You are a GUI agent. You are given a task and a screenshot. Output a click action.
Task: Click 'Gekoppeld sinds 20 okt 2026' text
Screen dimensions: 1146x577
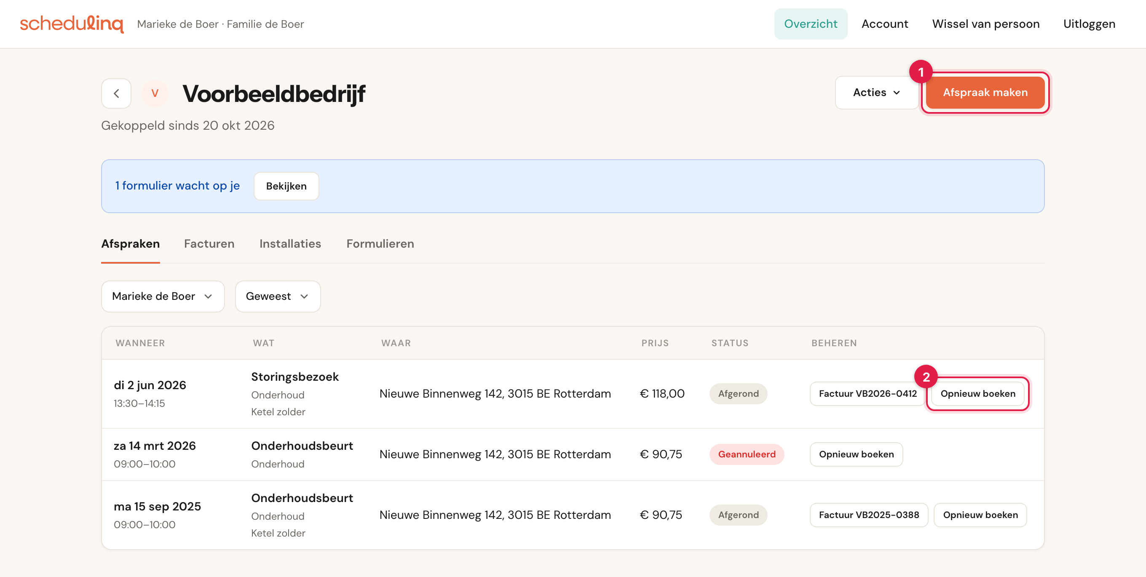pos(188,126)
